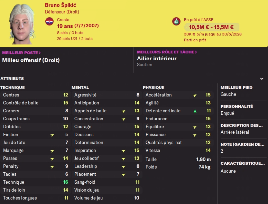This screenshot has height=204, width=268.
Task: Click the arrow next to Concentration
Action: [123, 119]
